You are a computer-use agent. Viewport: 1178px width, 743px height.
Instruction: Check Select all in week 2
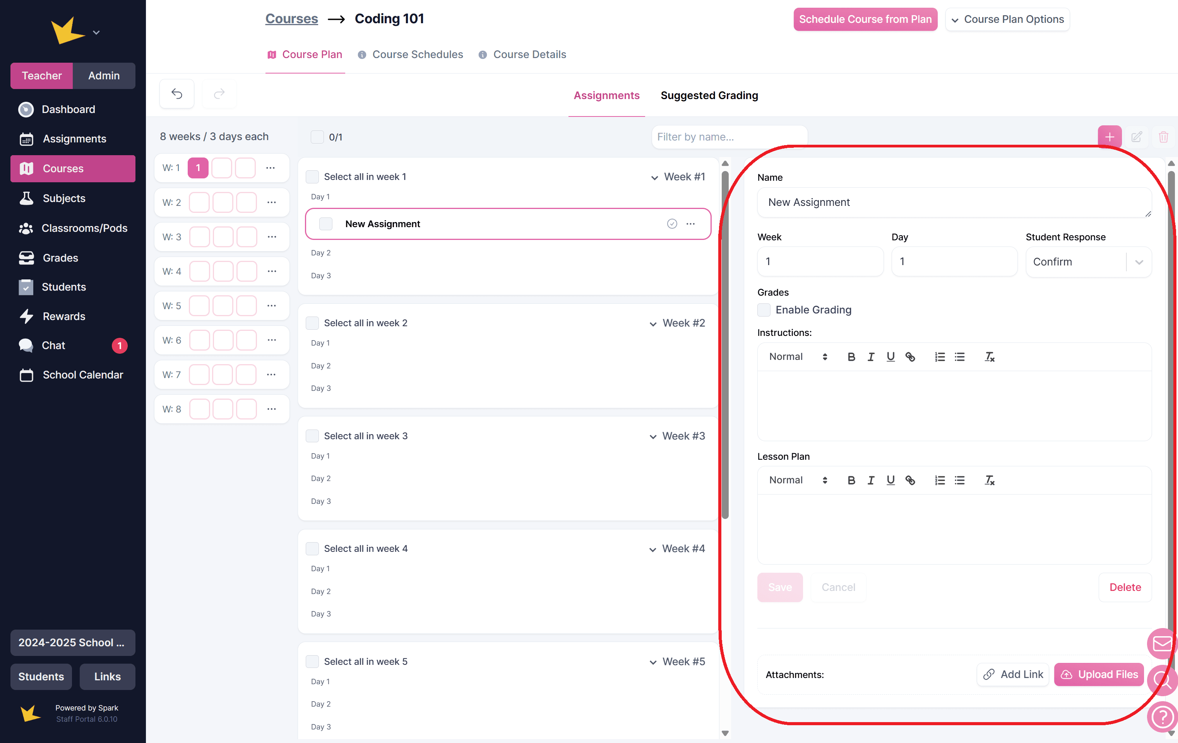click(312, 323)
